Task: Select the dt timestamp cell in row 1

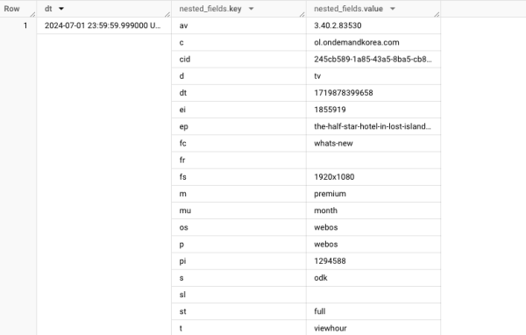Action: 104,25
